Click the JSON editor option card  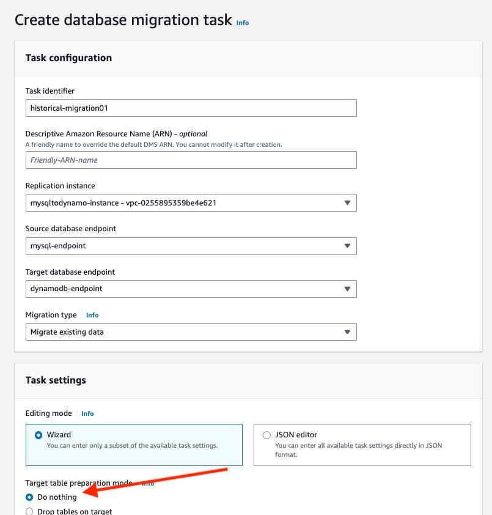tap(362, 445)
